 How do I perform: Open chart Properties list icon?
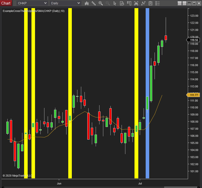[x=157, y=3]
